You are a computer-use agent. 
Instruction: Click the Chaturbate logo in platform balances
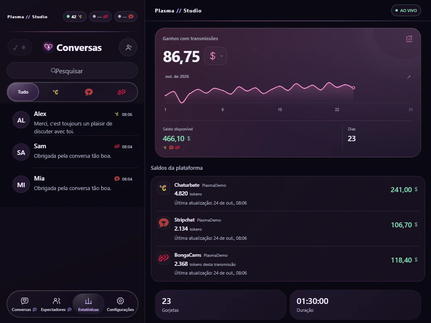coord(164,188)
